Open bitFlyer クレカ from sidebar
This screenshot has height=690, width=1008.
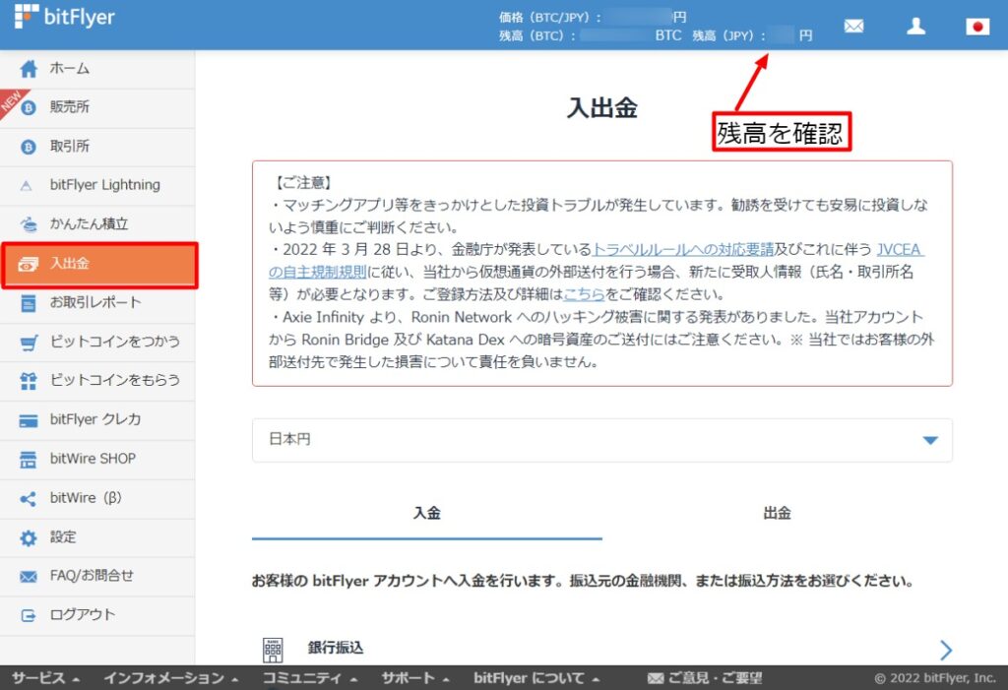click(x=97, y=420)
